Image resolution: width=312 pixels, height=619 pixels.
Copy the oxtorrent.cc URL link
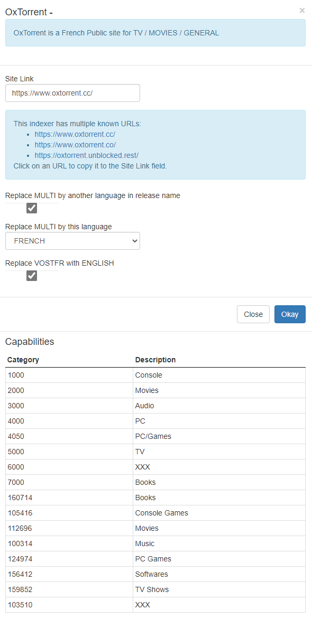(x=75, y=134)
